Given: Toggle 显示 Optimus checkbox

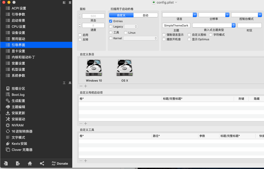Looking at the screenshot, I should tap(189, 39).
